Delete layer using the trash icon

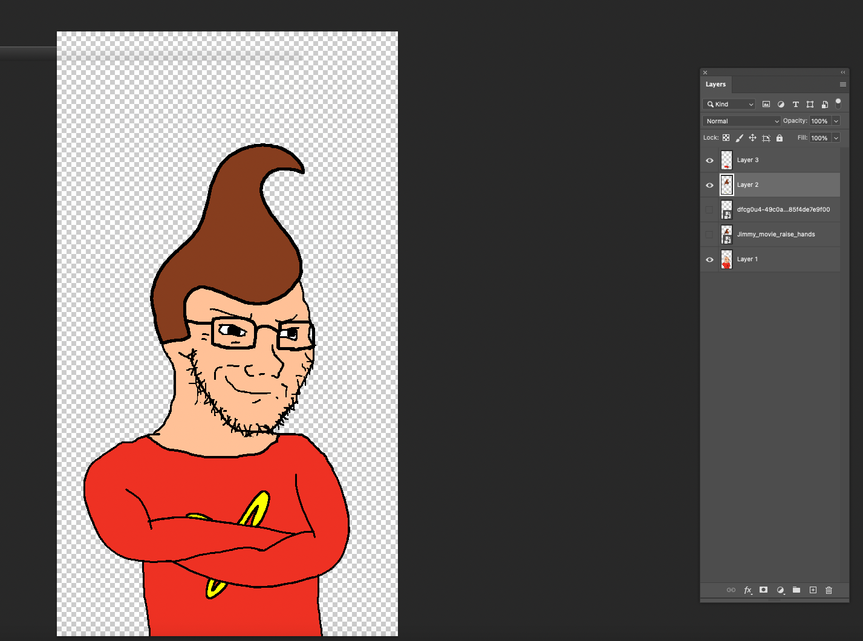tap(829, 590)
